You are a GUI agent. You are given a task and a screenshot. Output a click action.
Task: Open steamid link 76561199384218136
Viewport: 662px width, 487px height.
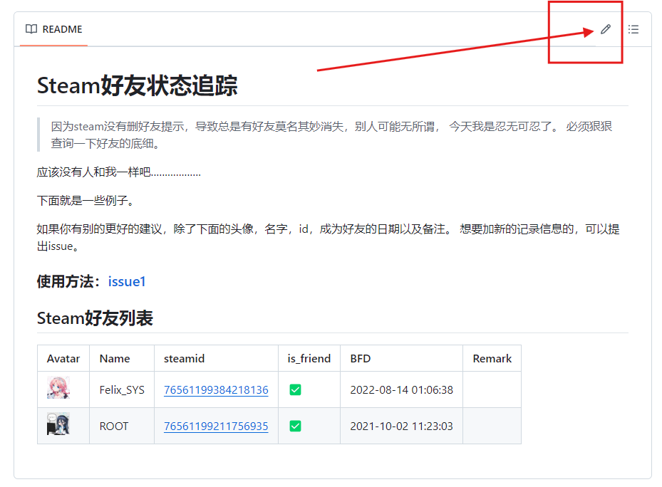tap(216, 390)
